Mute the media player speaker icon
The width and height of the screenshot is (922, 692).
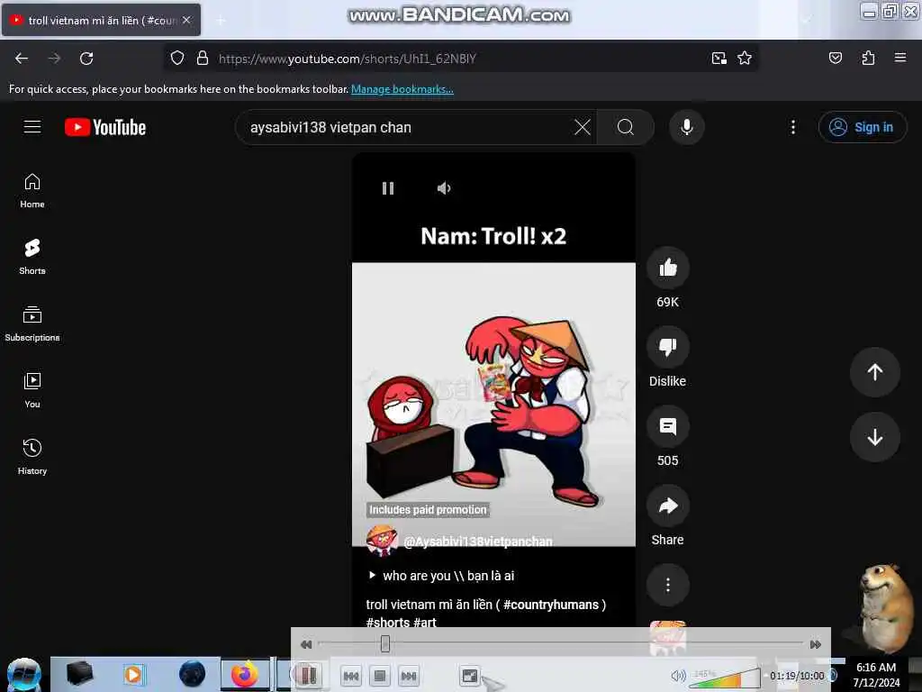[678, 676]
